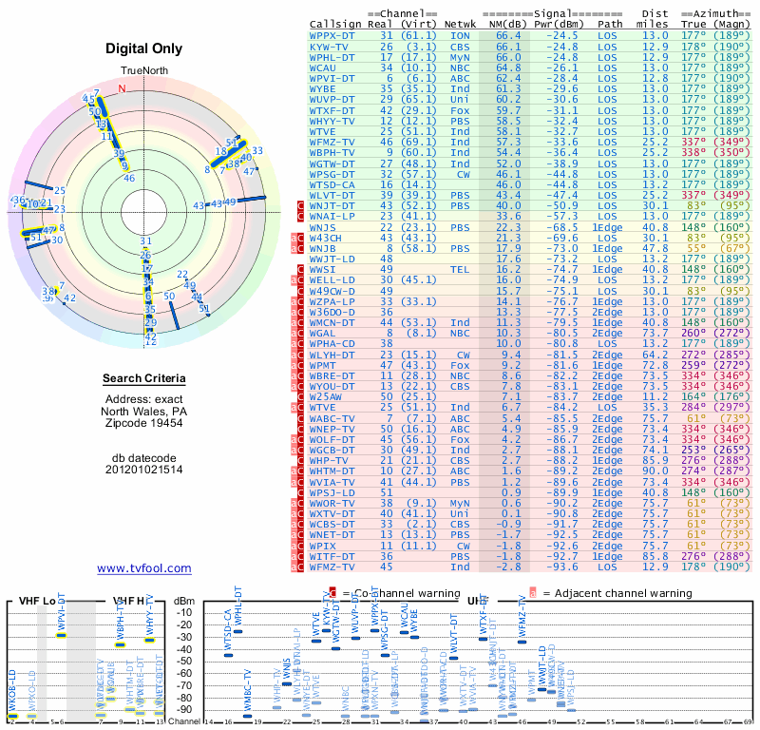Click the co-channel warning legend icon
The image size is (760, 730).
[332, 592]
